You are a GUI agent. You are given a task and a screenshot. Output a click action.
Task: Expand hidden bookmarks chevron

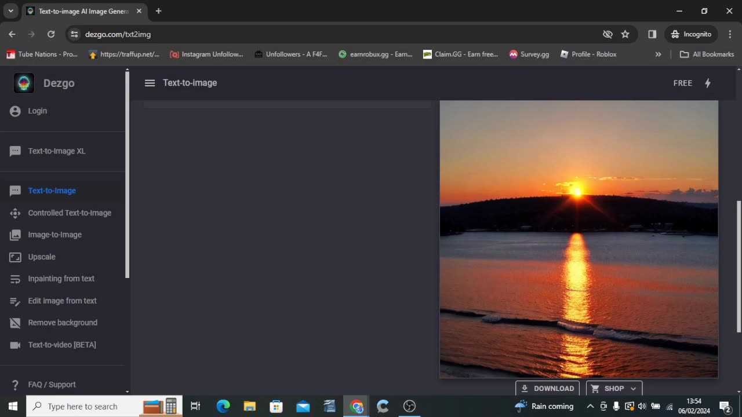[x=658, y=54]
